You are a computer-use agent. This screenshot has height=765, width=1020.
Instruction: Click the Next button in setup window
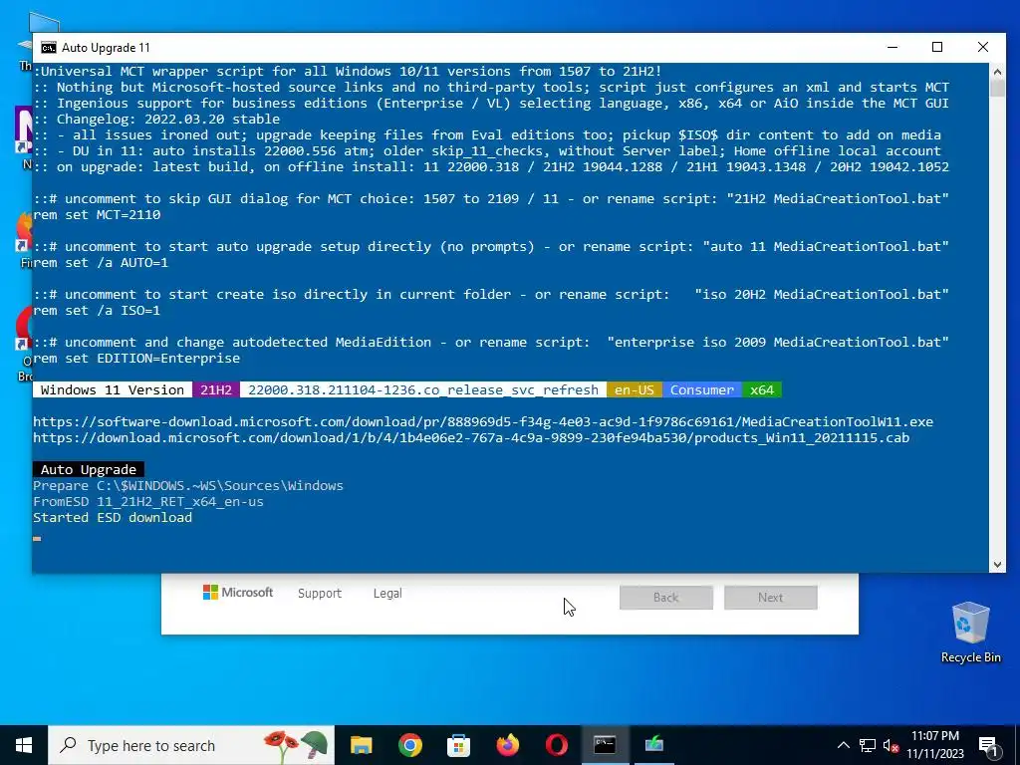(x=771, y=598)
